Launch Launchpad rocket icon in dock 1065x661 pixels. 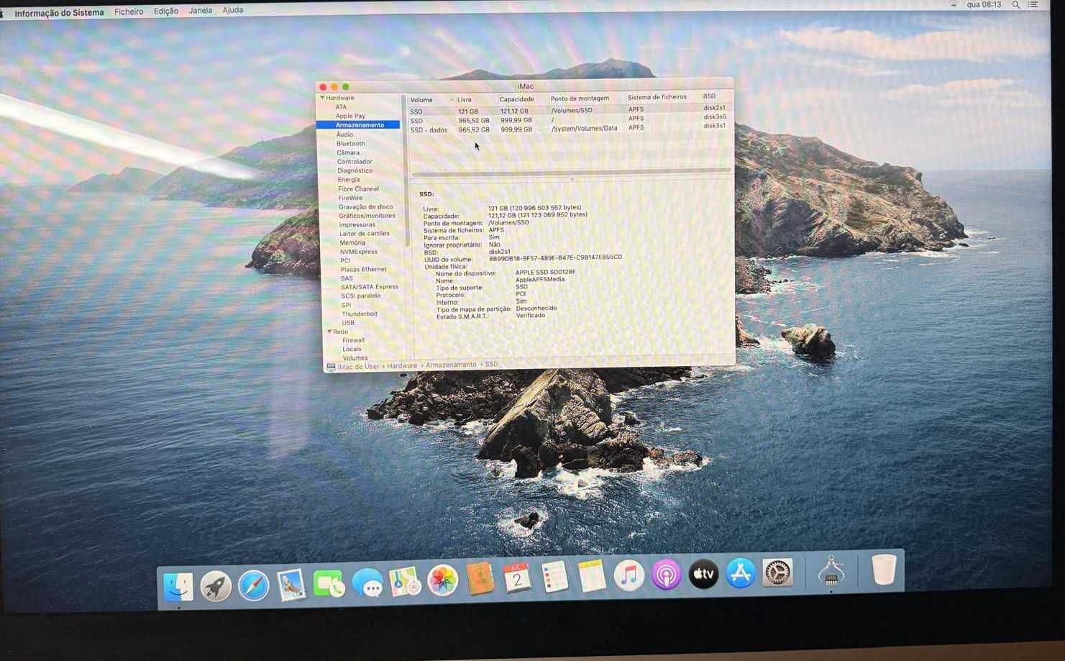click(216, 586)
